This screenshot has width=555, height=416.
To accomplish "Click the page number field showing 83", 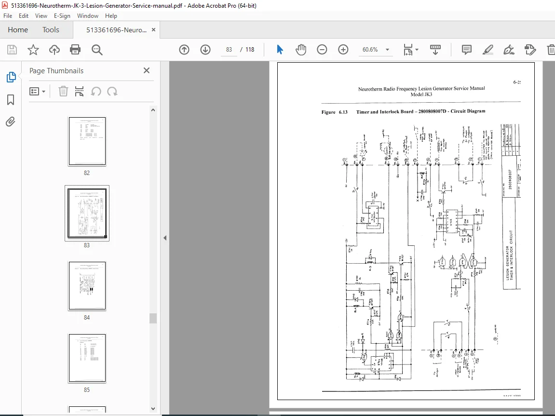I will pyautogui.click(x=229, y=50).
